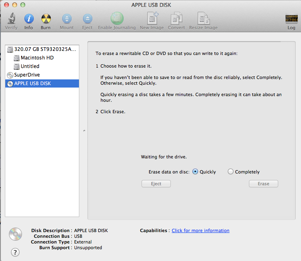
Task: Click the Verify microscope icon
Action: click(11, 18)
